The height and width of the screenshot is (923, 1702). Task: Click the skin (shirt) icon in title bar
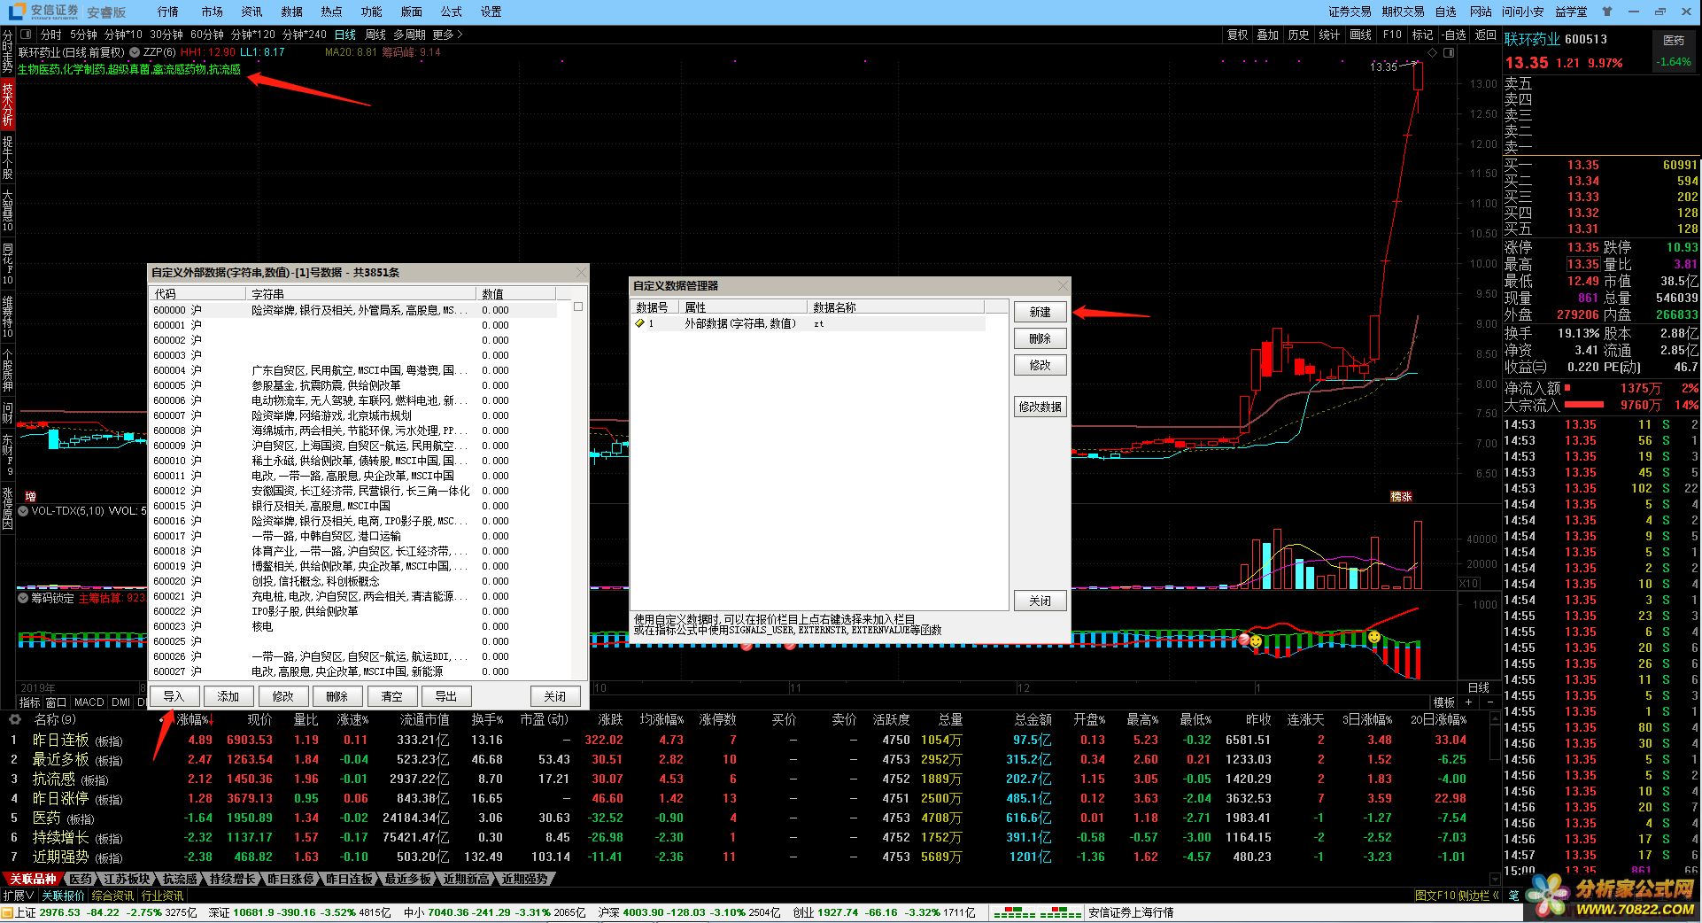(x=1606, y=12)
